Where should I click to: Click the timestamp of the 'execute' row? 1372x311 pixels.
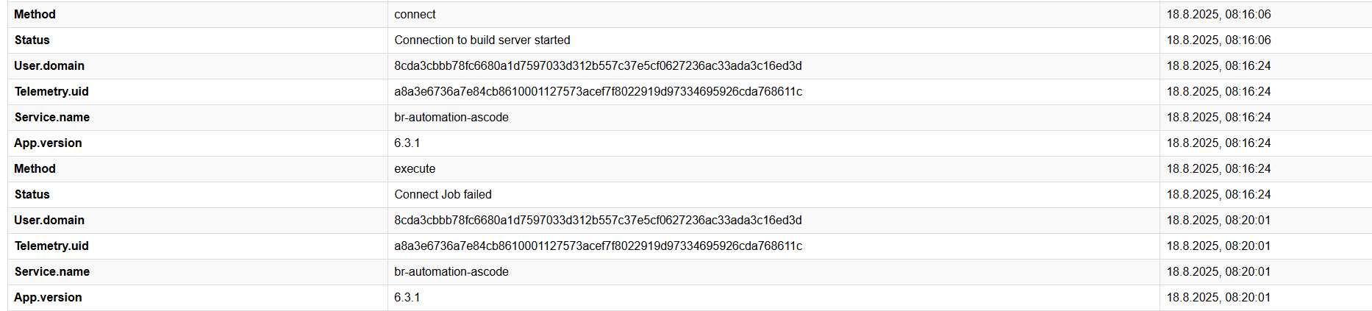pyautogui.click(x=1218, y=169)
